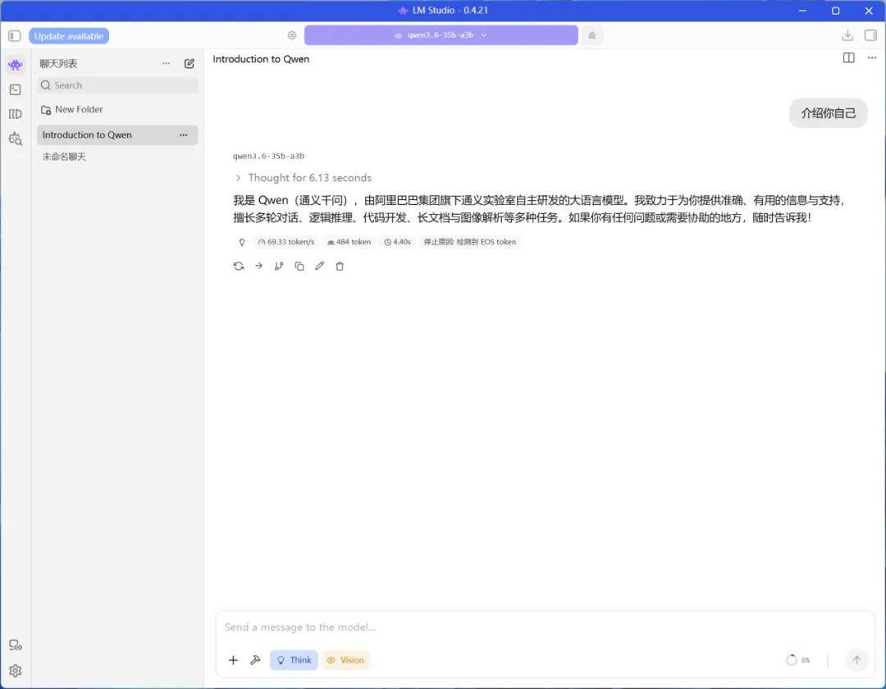Screen dimensions: 886x689
Task: Click the 介绍你自己 user message bubble
Action: click(828, 113)
